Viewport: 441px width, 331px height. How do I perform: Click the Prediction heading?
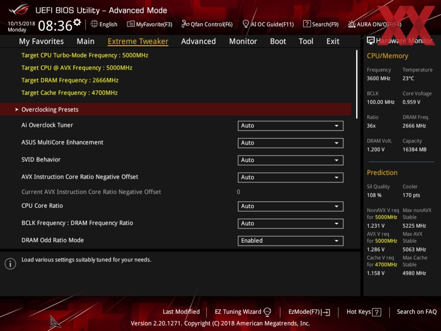coord(382,173)
